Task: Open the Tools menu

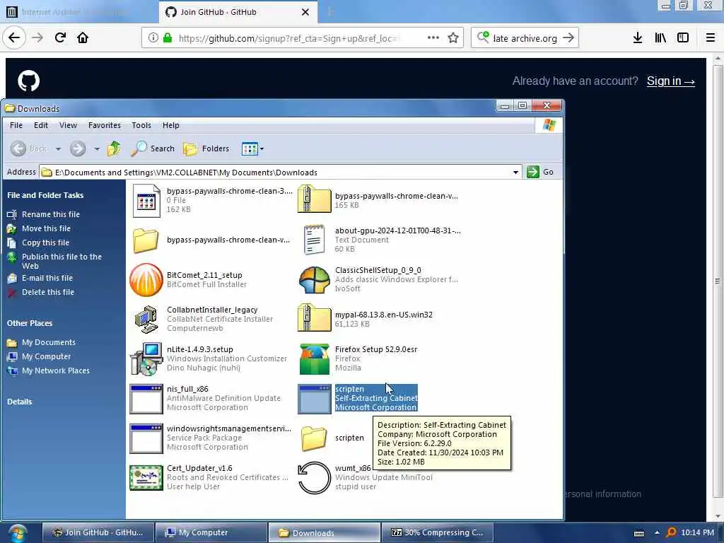Action: pyautogui.click(x=141, y=125)
